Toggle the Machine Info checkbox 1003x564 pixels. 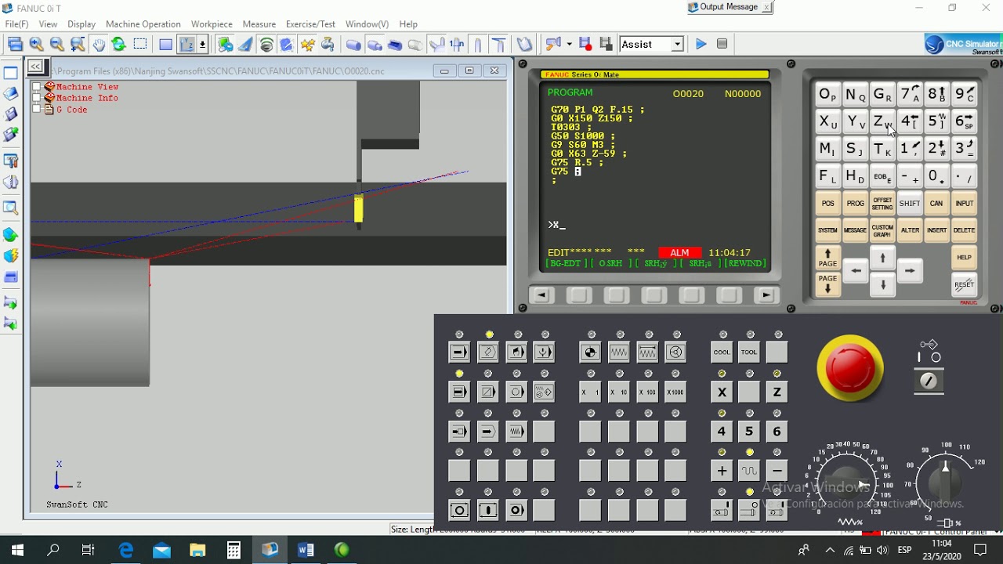click(x=36, y=98)
